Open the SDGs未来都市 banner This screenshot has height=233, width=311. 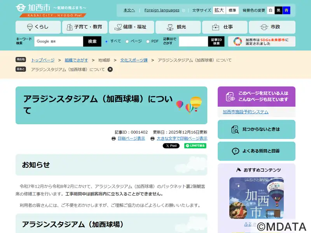(261, 42)
